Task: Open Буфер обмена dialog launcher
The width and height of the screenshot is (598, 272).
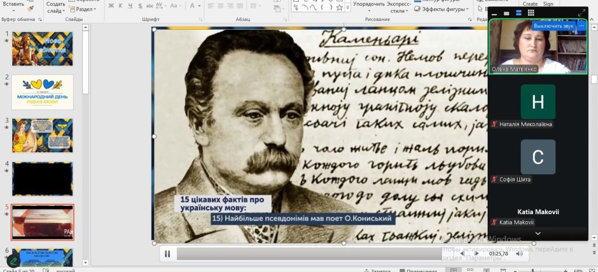Action: point(40,19)
